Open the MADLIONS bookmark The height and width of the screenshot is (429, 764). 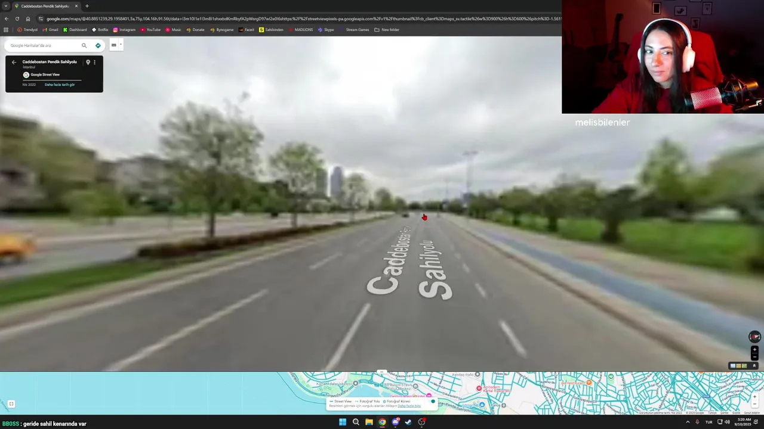301,30
